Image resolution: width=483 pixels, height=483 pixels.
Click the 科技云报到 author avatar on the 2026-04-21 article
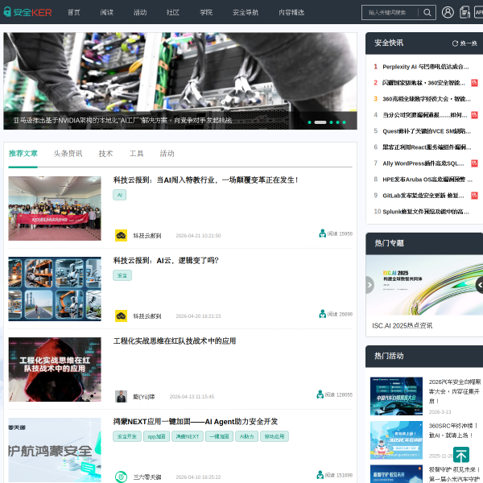(121, 235)
